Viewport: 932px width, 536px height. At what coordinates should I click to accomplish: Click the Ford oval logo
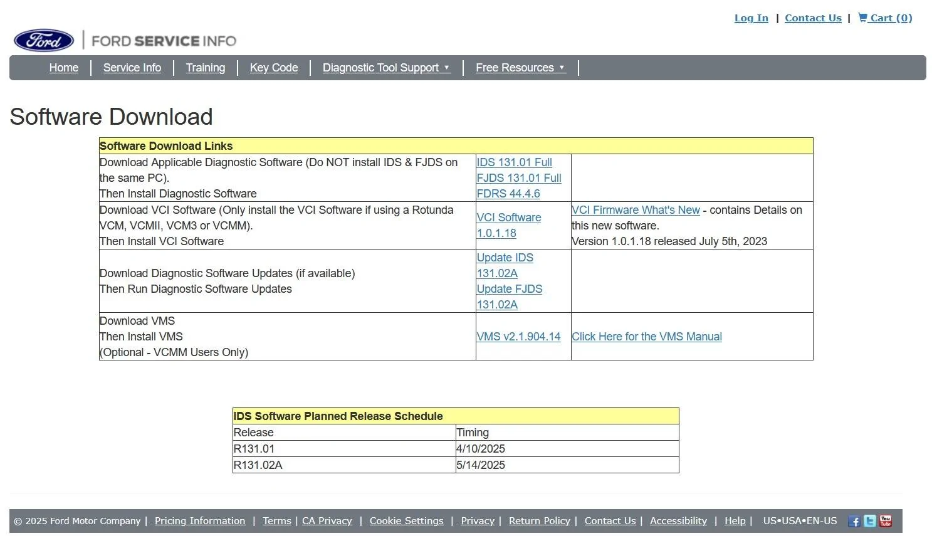tap(44, 41)
